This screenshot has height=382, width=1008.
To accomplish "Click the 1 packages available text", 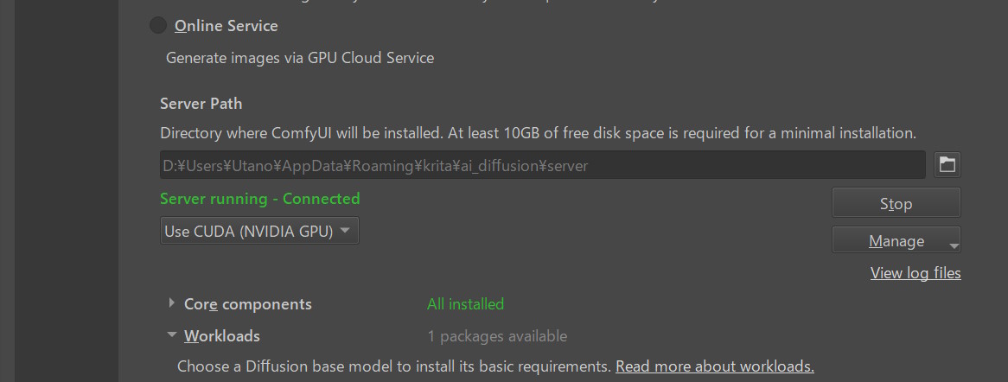I will tap(497, 335).
